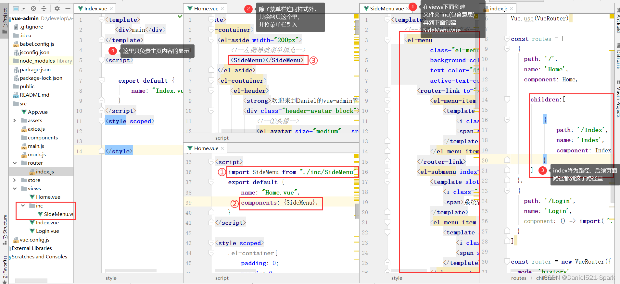Select the src folder
The width and height of the screenshot is (620, 284).
point(19,104)
